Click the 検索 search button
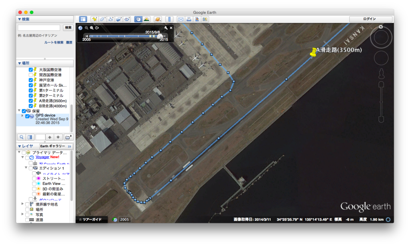 tap(68, 28)
